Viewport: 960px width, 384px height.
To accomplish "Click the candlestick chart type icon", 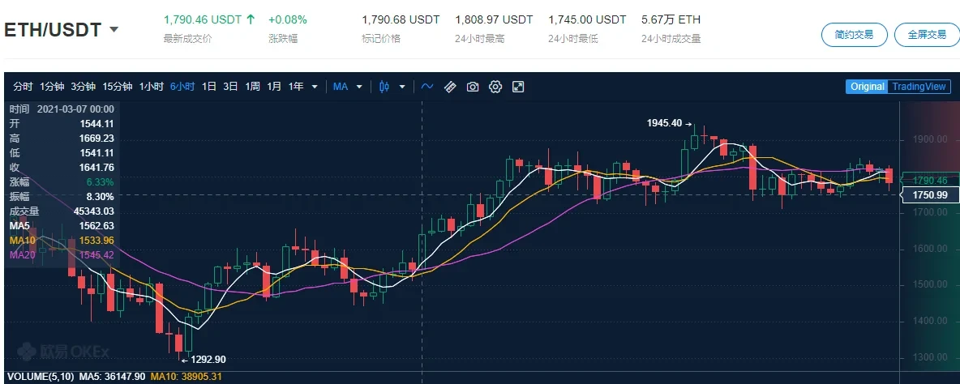I will click(384, 87).
